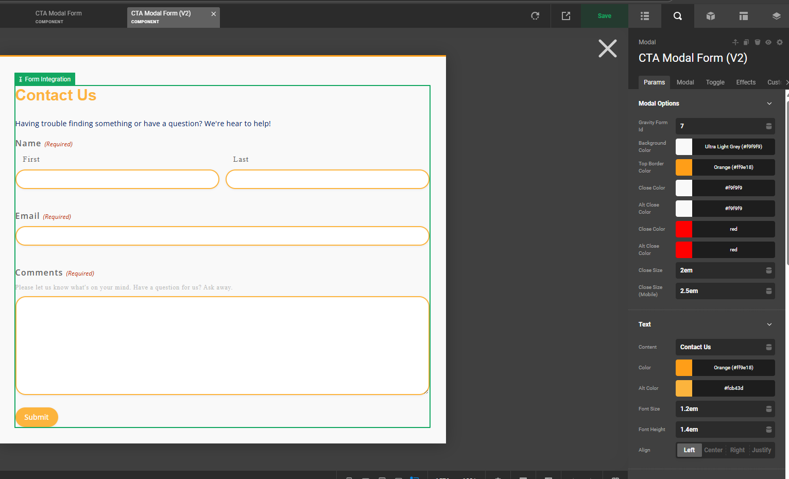Open the layers stack icon panel
This screenshot has width=789, height=479.
coord(776,16)
